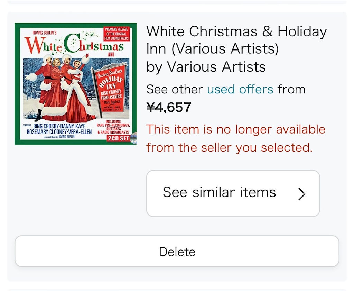Click the 2CD SET badge on cover

pos(118,138)
